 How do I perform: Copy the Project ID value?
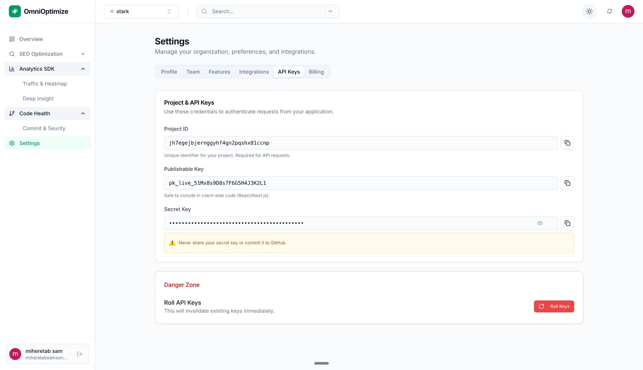coord(567,143)
